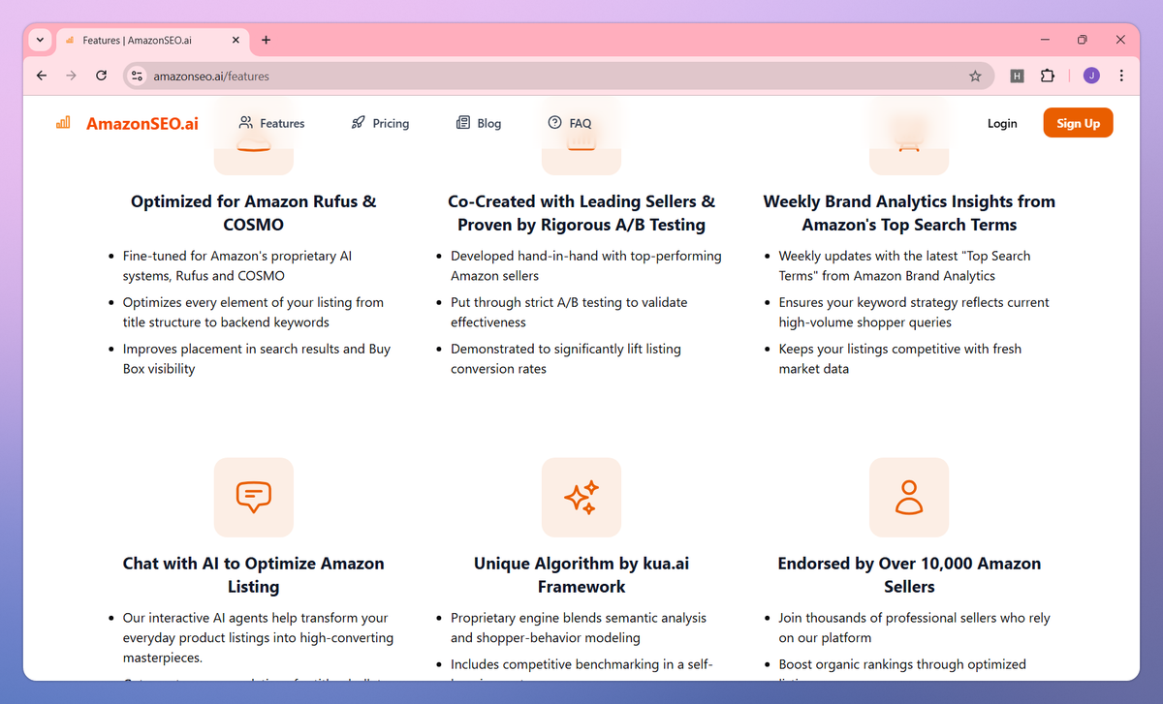Screen dimensions: 1163x704
Task: Click bullet Boost organic rankings through optimized
Action: point(902,668)
